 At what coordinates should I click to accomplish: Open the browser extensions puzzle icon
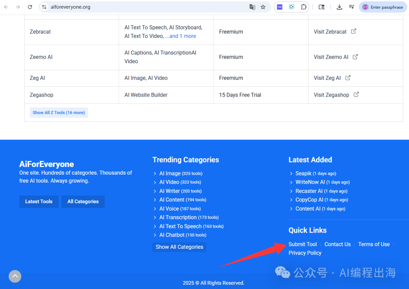303,7
